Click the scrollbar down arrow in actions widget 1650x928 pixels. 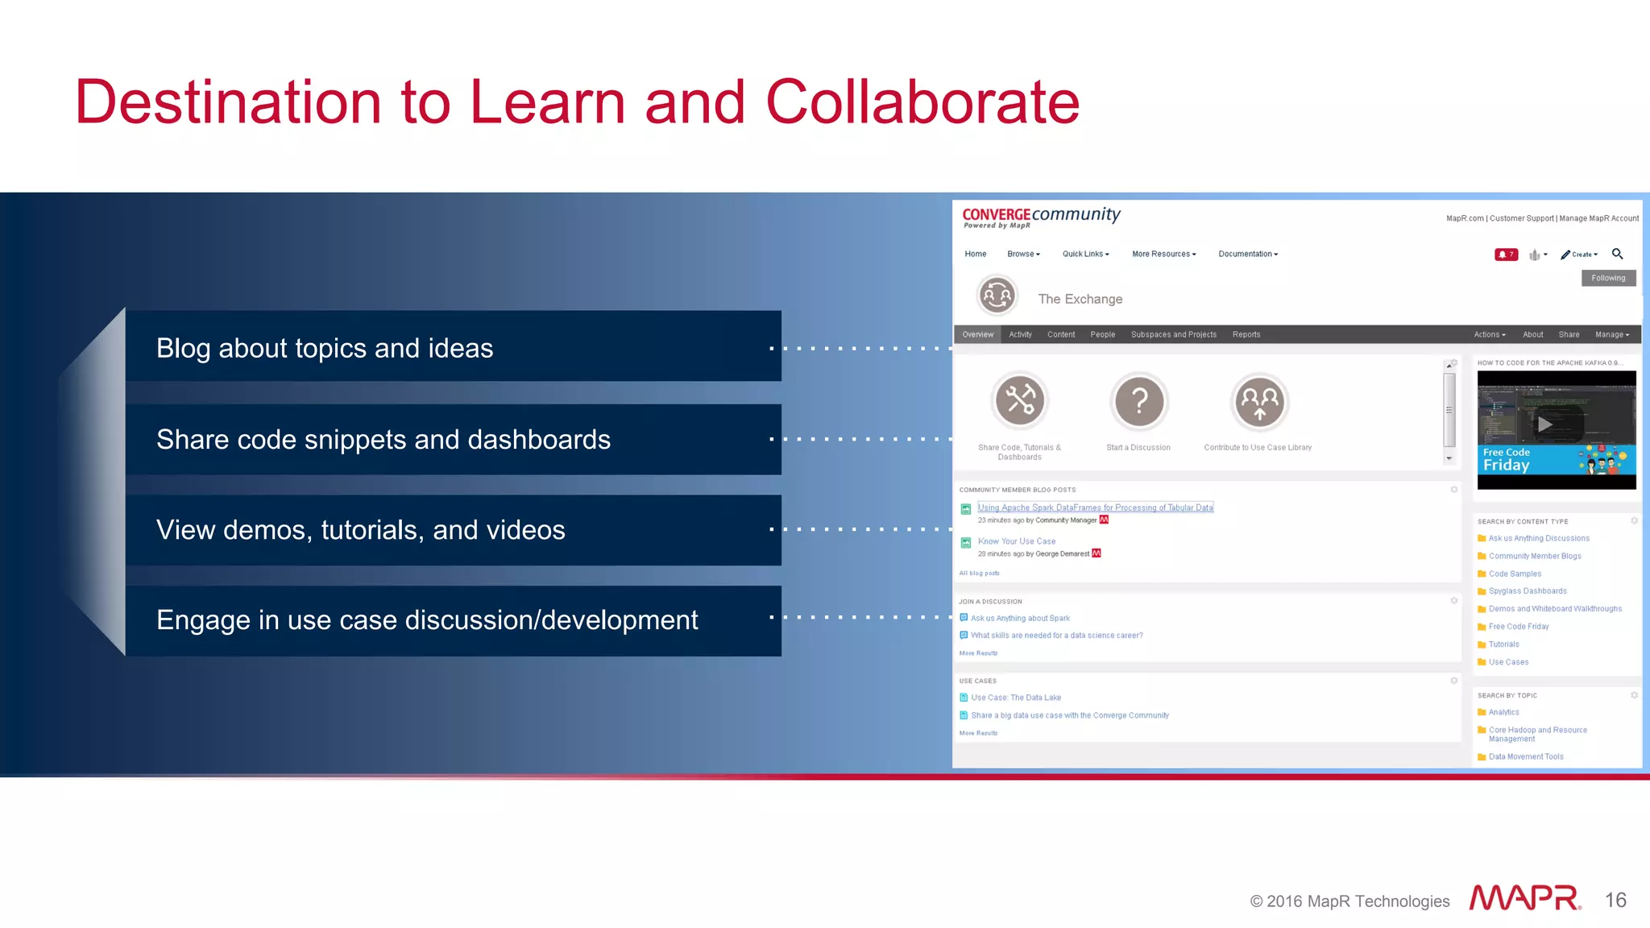[x=1449, y=458]
